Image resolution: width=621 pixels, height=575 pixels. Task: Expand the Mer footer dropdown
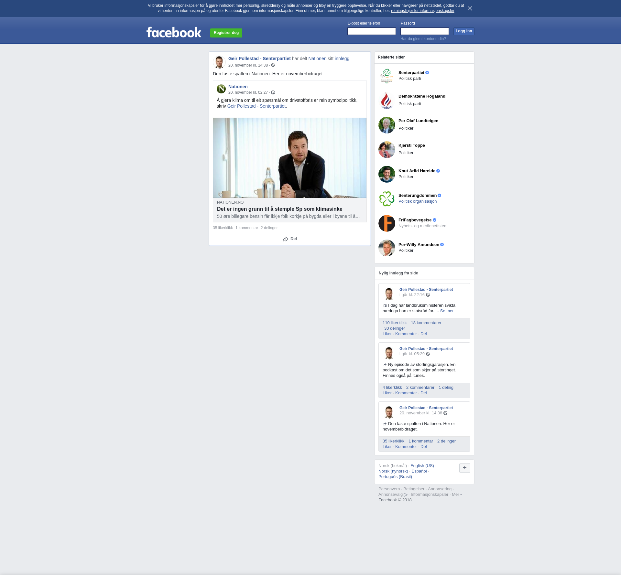[457, 495]
